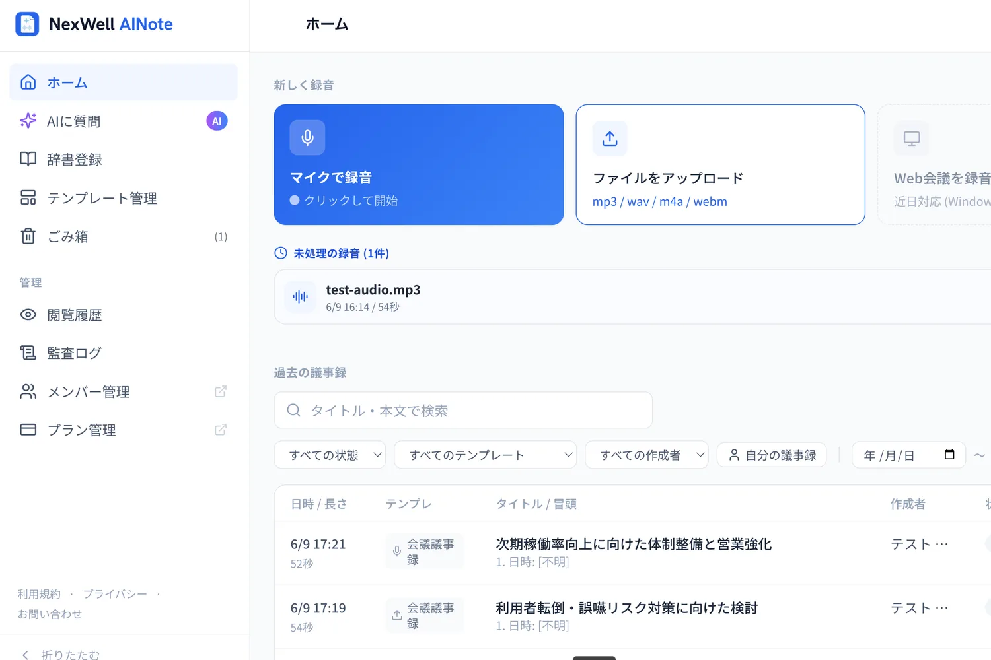The width and height of the screenshot is (991, 660).
Task: Click お問い合わせ footer link
Action: pos(50,614)
